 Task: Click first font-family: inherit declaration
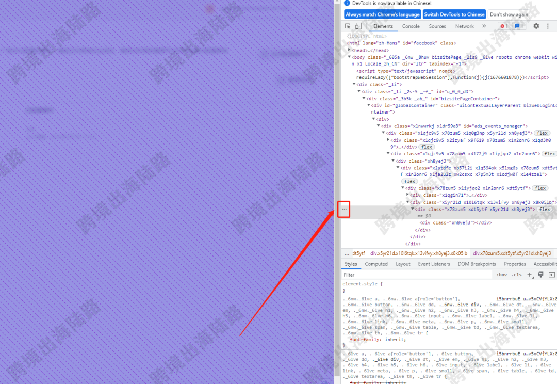pos(378,340)
